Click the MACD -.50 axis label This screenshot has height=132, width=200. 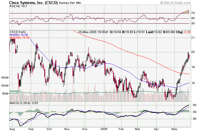(x=193, y=119)
